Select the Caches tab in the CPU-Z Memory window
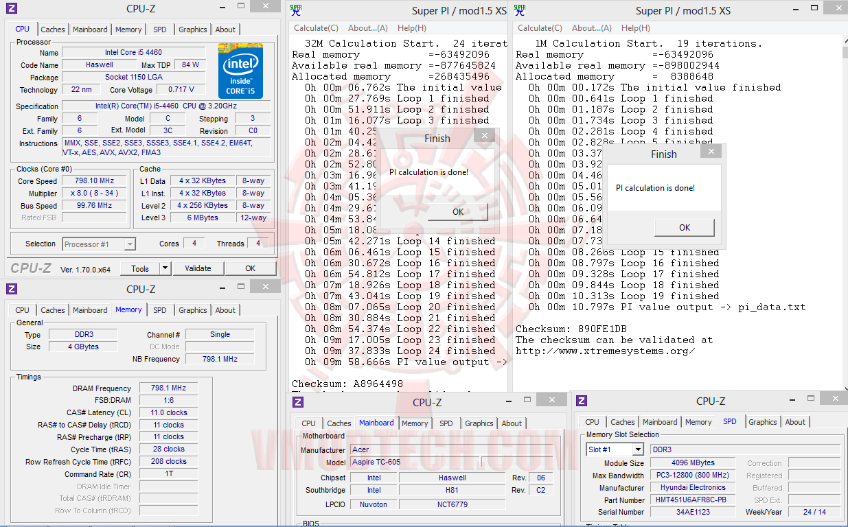Screen dimensions: 848x527 53,310
